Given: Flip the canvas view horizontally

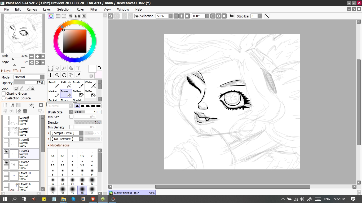Looking at the screenshot, I should tap(232, 16).
